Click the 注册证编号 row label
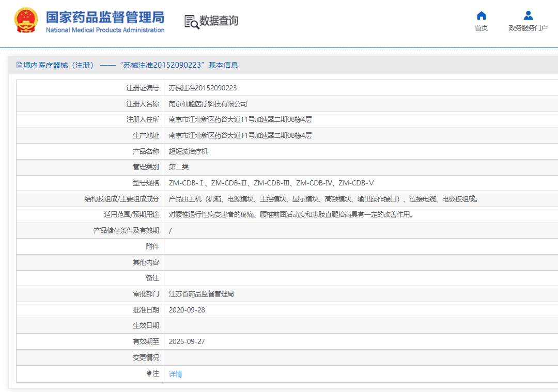The image size is (558, 392). [x=143, y=88]
